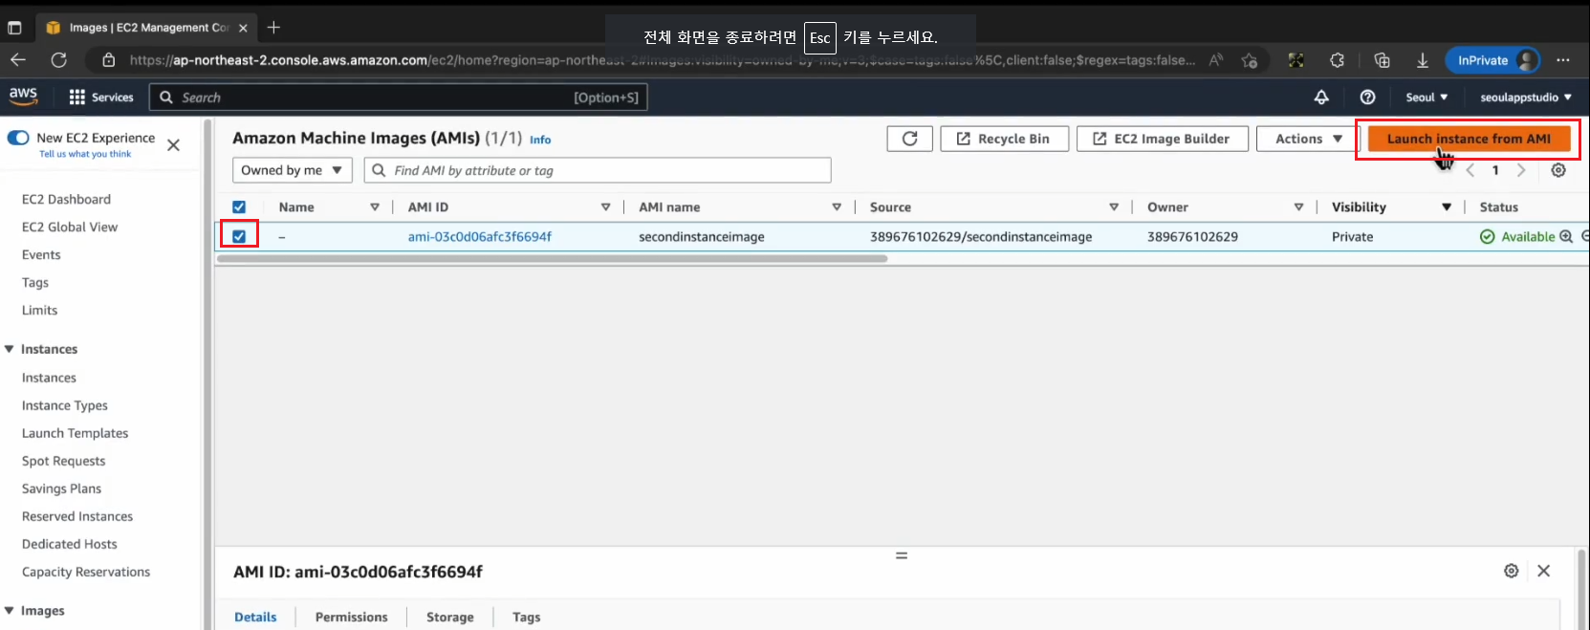Open Launch Templates in sidebar
Viewport: 1590px width, 630px height.
pyautogui.click(x=75, y=433)
